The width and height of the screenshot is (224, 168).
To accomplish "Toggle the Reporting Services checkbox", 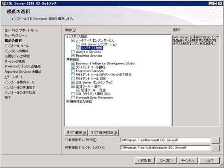I will [x=73, y=56].
